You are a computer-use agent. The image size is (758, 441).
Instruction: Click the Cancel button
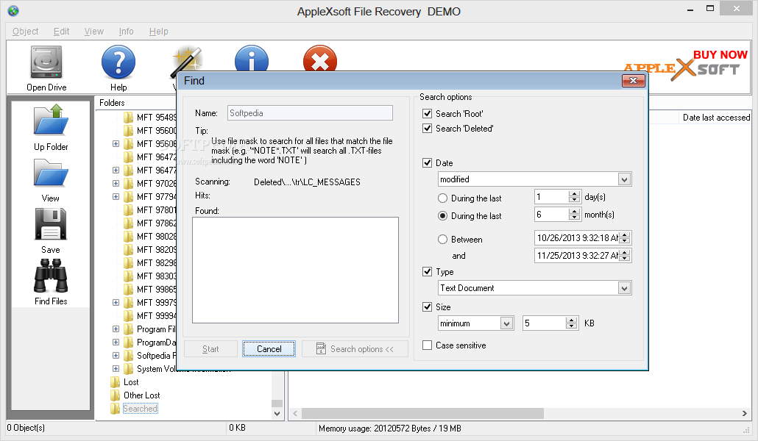(x=269, y=348)
